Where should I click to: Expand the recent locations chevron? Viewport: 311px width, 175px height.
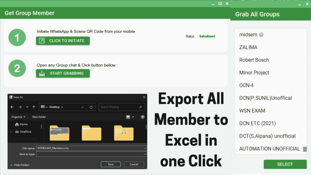(x=27, y=107)
